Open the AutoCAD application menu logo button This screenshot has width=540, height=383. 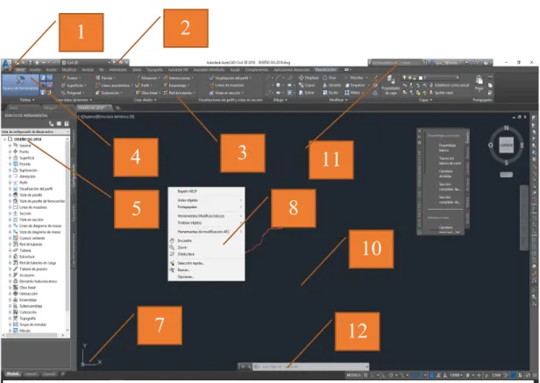(x=6, y=64)
